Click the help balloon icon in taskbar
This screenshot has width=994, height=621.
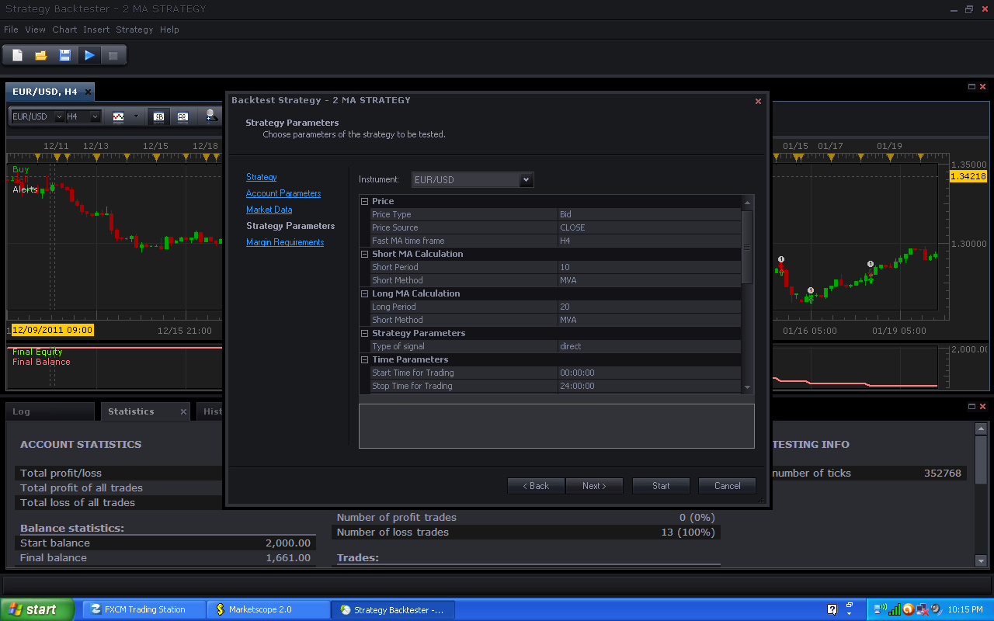pyautogui.click(x=832, y=609)
